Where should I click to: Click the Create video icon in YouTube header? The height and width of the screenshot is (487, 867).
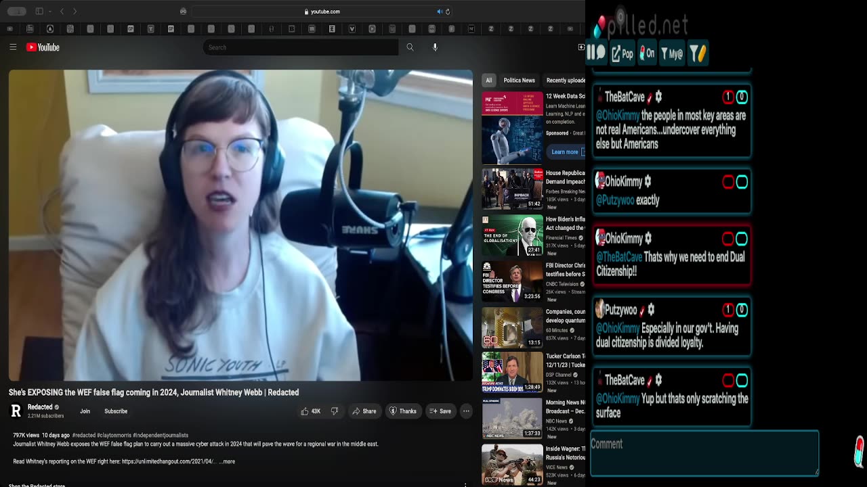(580, 47)
